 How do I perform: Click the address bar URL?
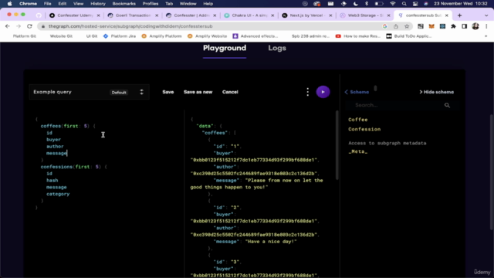pos(130,26)
